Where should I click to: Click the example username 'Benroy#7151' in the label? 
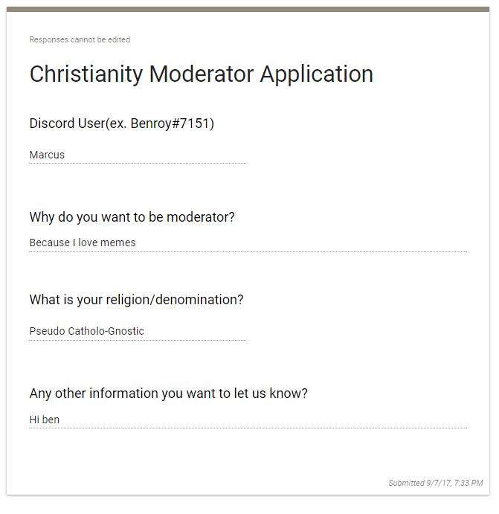click(170, 123)
